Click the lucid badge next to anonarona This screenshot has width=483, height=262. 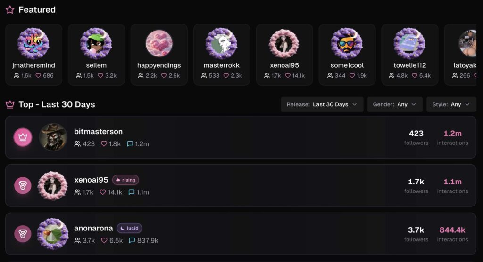(129, 228)
